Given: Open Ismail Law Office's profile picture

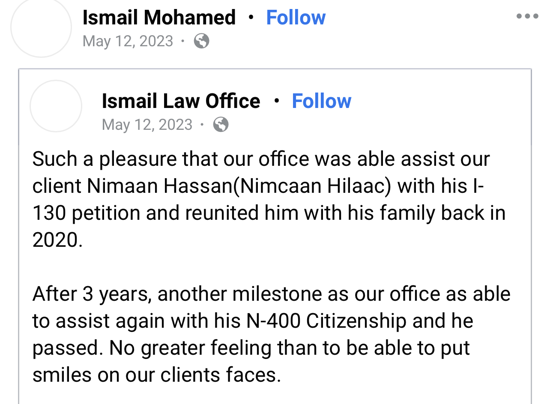Looking at the screenshot, I should [56, 106].
